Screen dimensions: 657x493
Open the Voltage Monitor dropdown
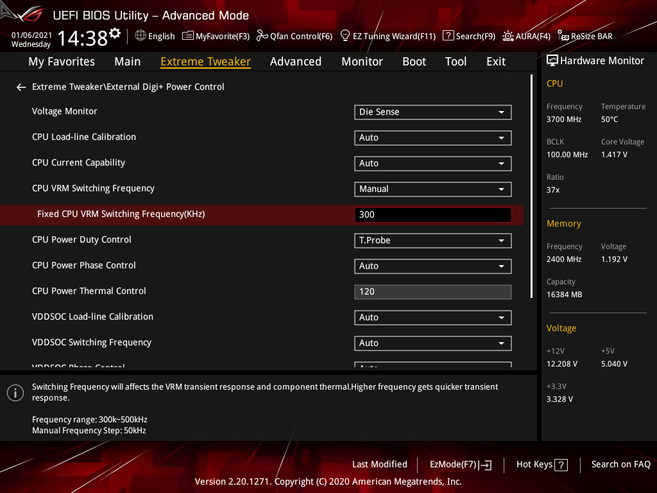[x=433, y=112]
